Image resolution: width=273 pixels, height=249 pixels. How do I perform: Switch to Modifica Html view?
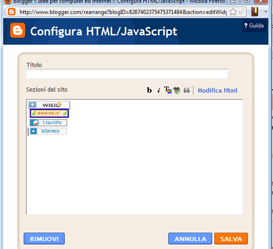[217, 90]
